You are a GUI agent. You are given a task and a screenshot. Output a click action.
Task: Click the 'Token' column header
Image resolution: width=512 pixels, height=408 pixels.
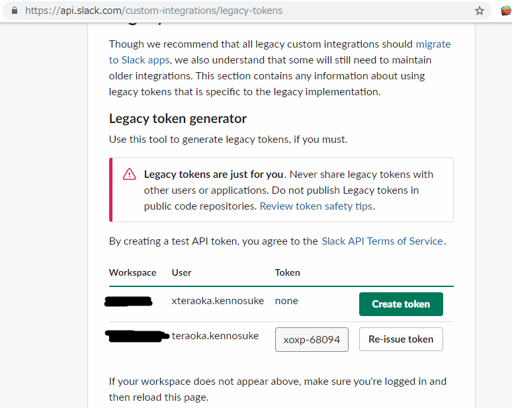287,272
